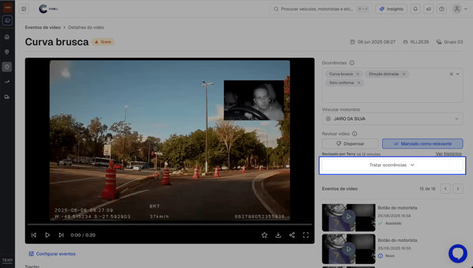This screenshot has width=473, height=268.
Task: Go to Home in left sidebar
Action: (7, 37)
